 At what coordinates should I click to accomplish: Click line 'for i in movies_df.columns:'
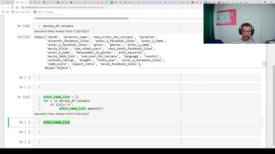click(x=67, y=101)
